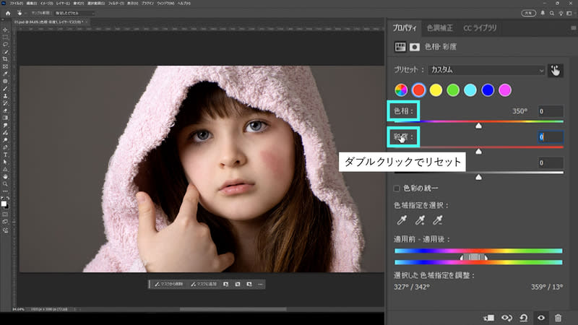Click the add-to-sample eyedropper (plus)

tap(418, 220)
